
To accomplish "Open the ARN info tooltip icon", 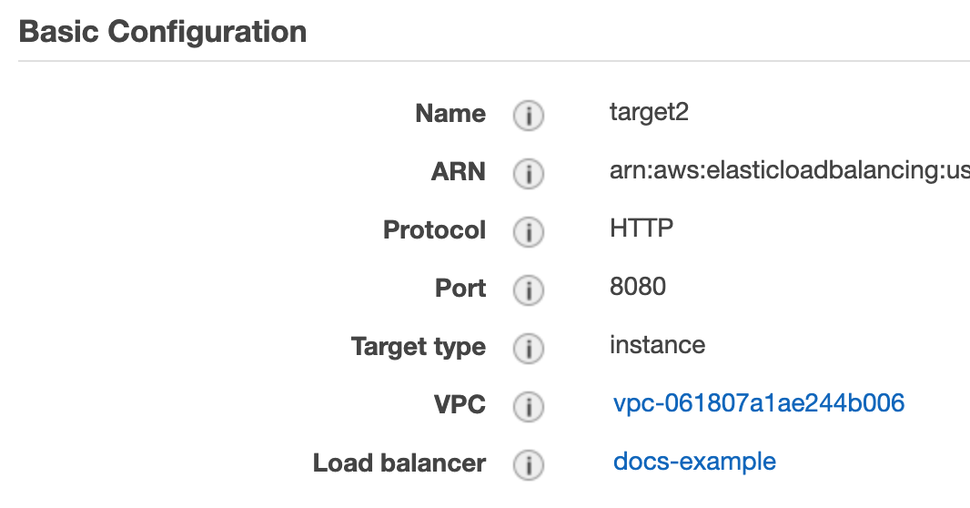I will pos(528,174).
